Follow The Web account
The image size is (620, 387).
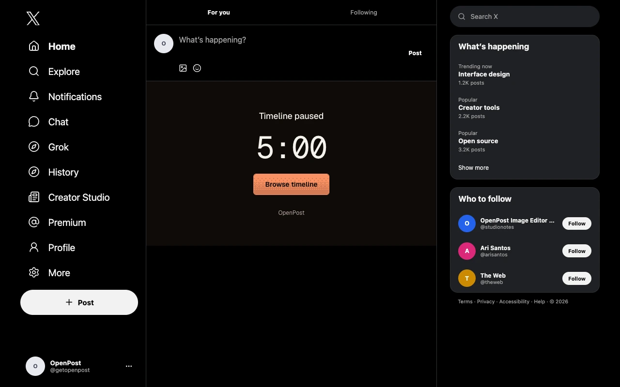(x=577, y=279)
